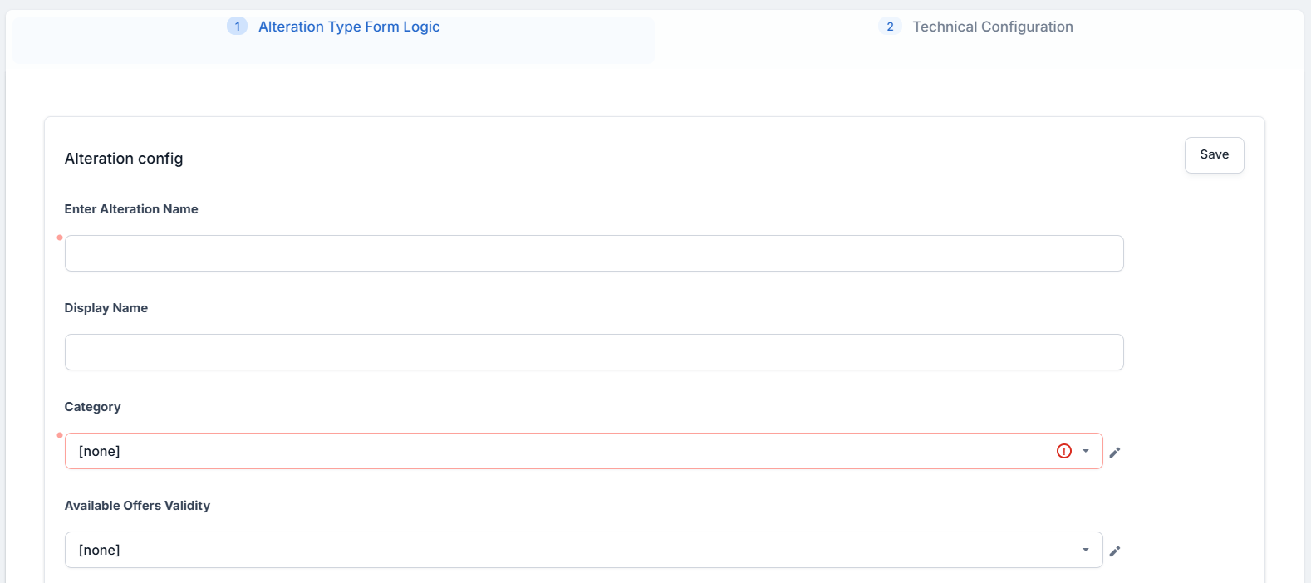Click the Available Offers Validity label

(x=137, y=506)
